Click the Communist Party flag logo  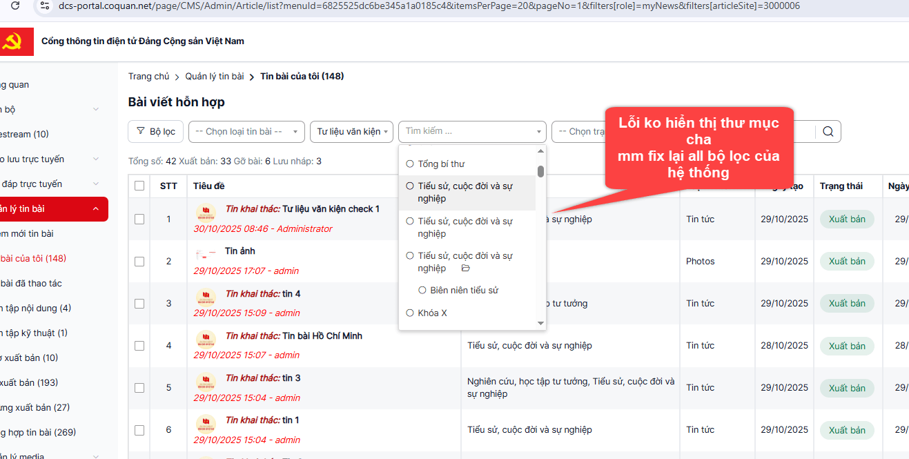click(x=12, y=41)
